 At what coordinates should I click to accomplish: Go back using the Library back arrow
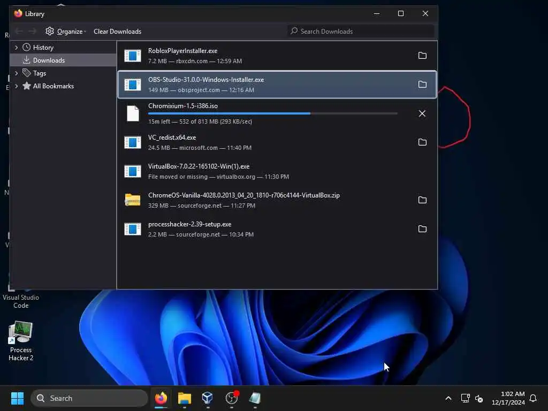pyautogui.click(x=19, y=32)
